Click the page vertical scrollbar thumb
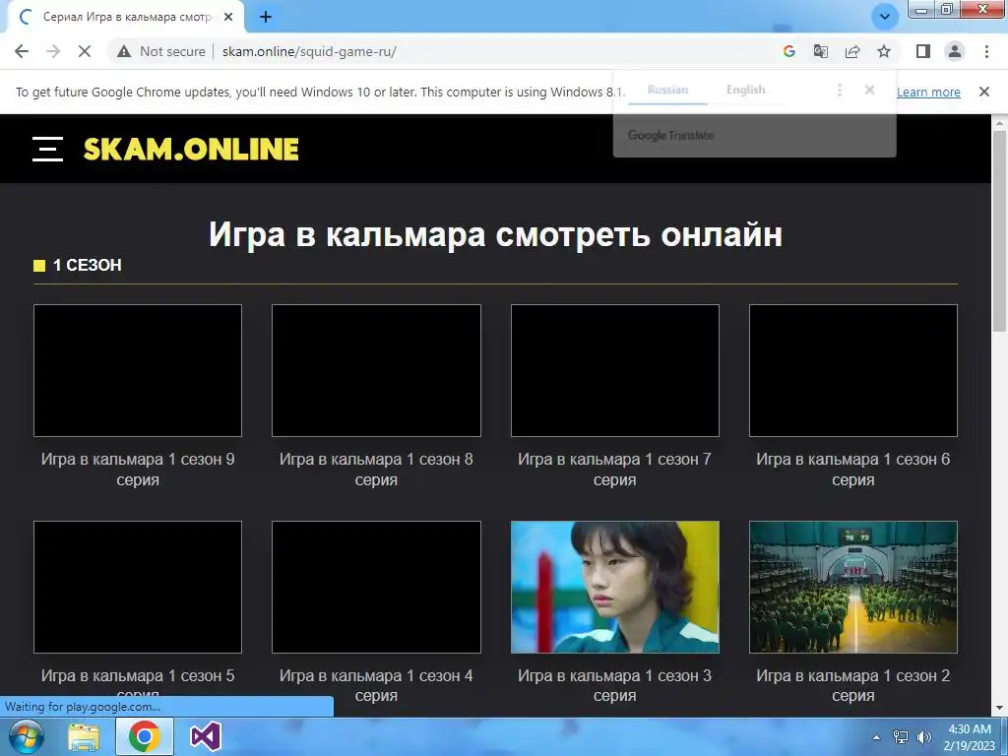Viewport: 1008px width, 756px height. point(1000,231)
